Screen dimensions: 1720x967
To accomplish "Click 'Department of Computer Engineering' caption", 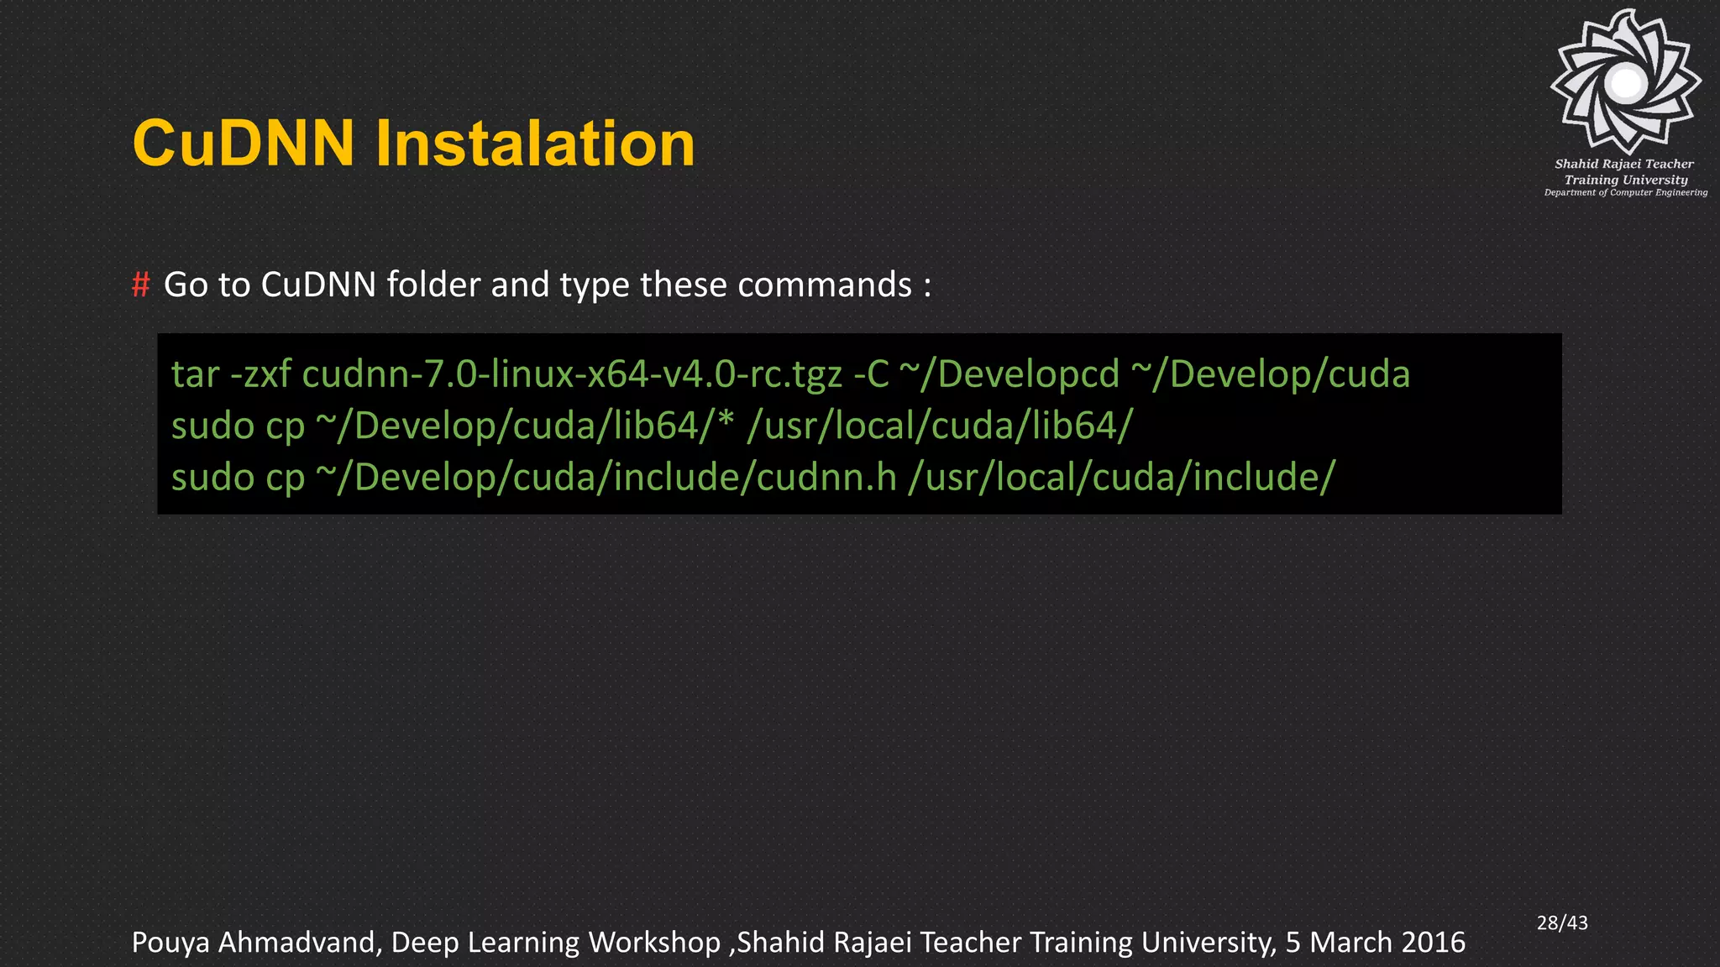I will coord(1625,192).
